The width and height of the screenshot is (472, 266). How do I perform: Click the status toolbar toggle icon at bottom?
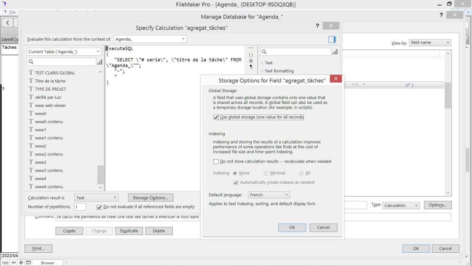pyautogui.click(x=28, y=263)
